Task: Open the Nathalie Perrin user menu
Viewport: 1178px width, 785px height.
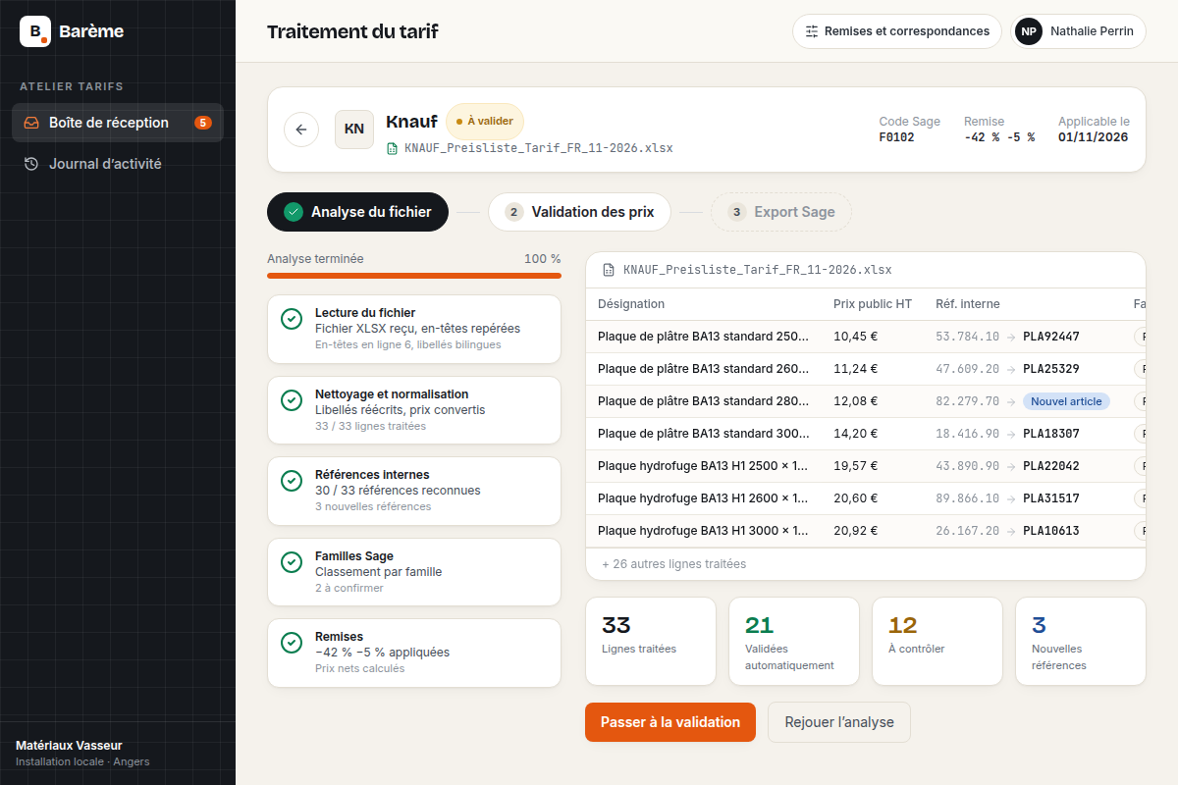Action: (1078, 31)
